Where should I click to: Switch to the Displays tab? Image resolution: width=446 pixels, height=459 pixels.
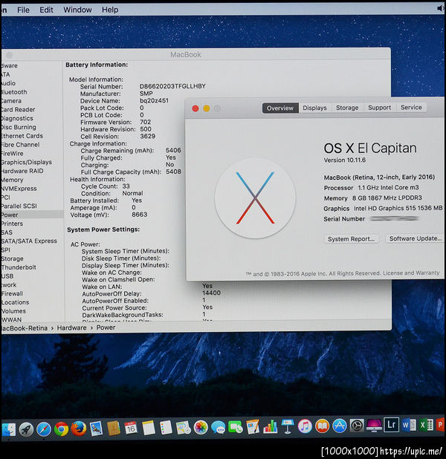click(314, 108)
